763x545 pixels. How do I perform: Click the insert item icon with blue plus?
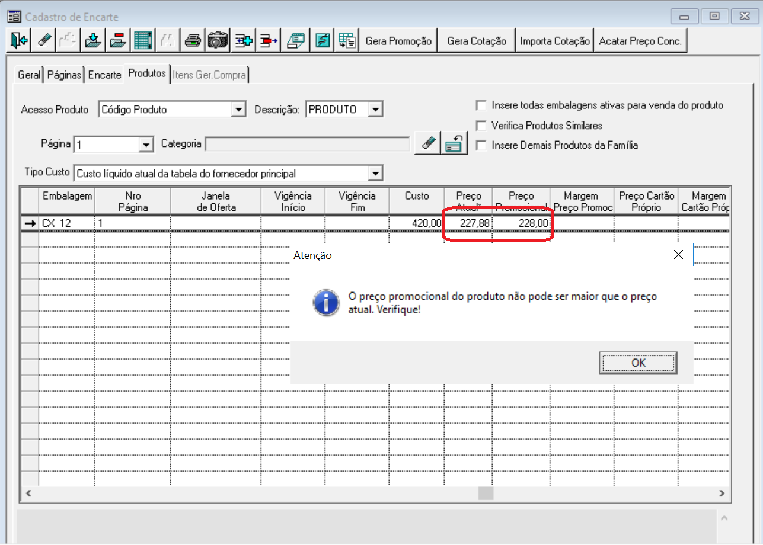click(x=243, y=41)
